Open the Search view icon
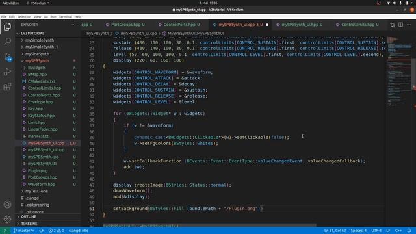Image resolution: width=416 pixels, height=234 pixels. click(x=7, y=42)
